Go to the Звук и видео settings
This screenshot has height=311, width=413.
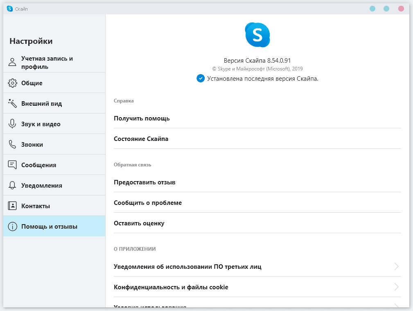tap(54, 124)
